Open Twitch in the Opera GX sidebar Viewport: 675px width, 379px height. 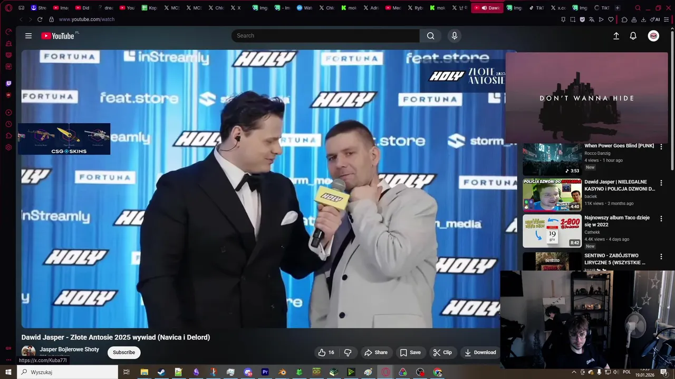tap(8, 83)
